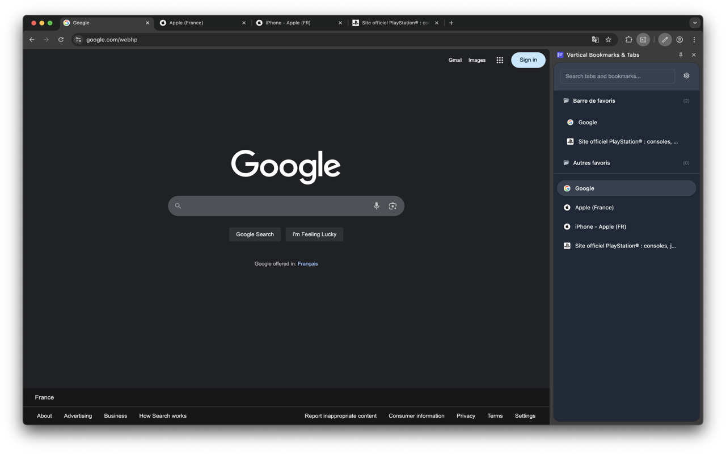View site information icon in address bar
Image resolution: width=726 pixels, height=454 pixels.
78,40
